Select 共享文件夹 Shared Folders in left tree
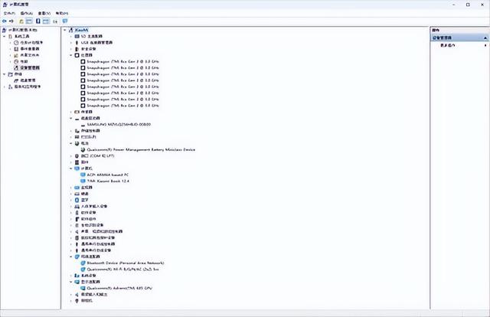 [x=30, y=55]
